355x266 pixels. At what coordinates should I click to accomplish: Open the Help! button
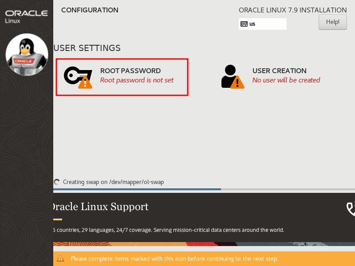point(332,22)
